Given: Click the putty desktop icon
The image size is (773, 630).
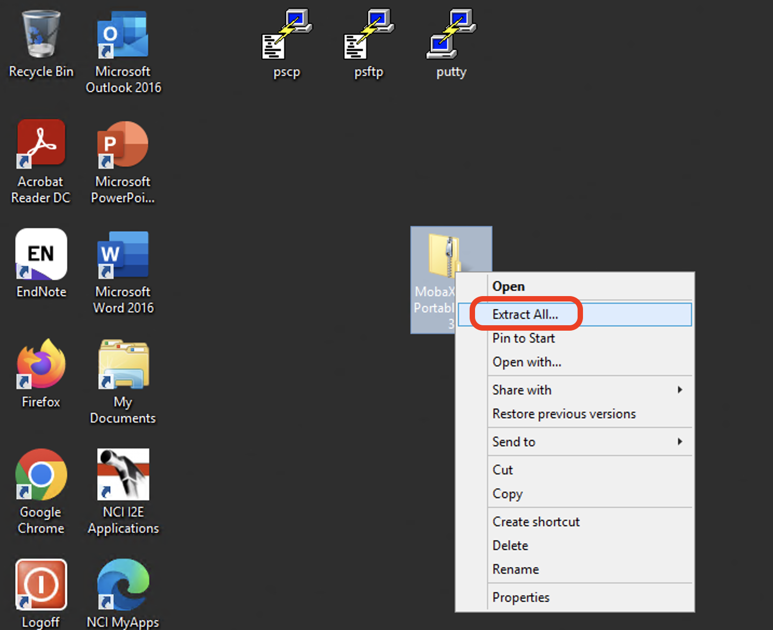Looking at the screenshot, I should pos(451,36).
